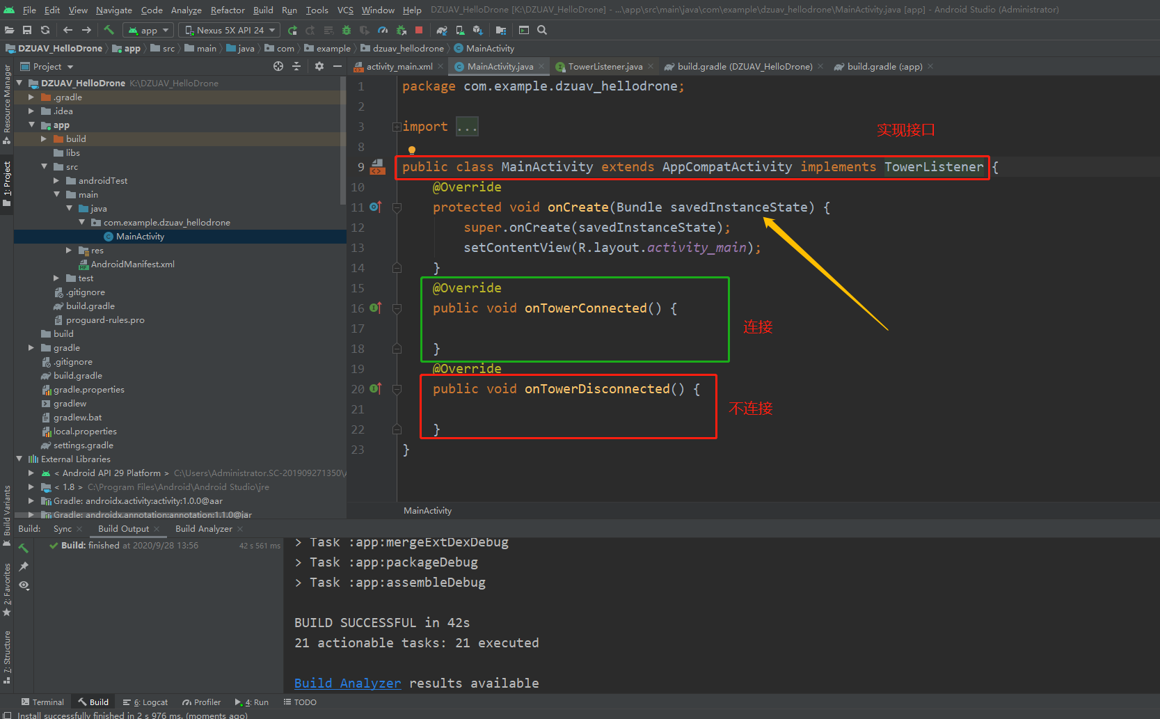Toggle the Structure side panel
The width and height of the screenshot is (1160, 719).
[7, 656]
